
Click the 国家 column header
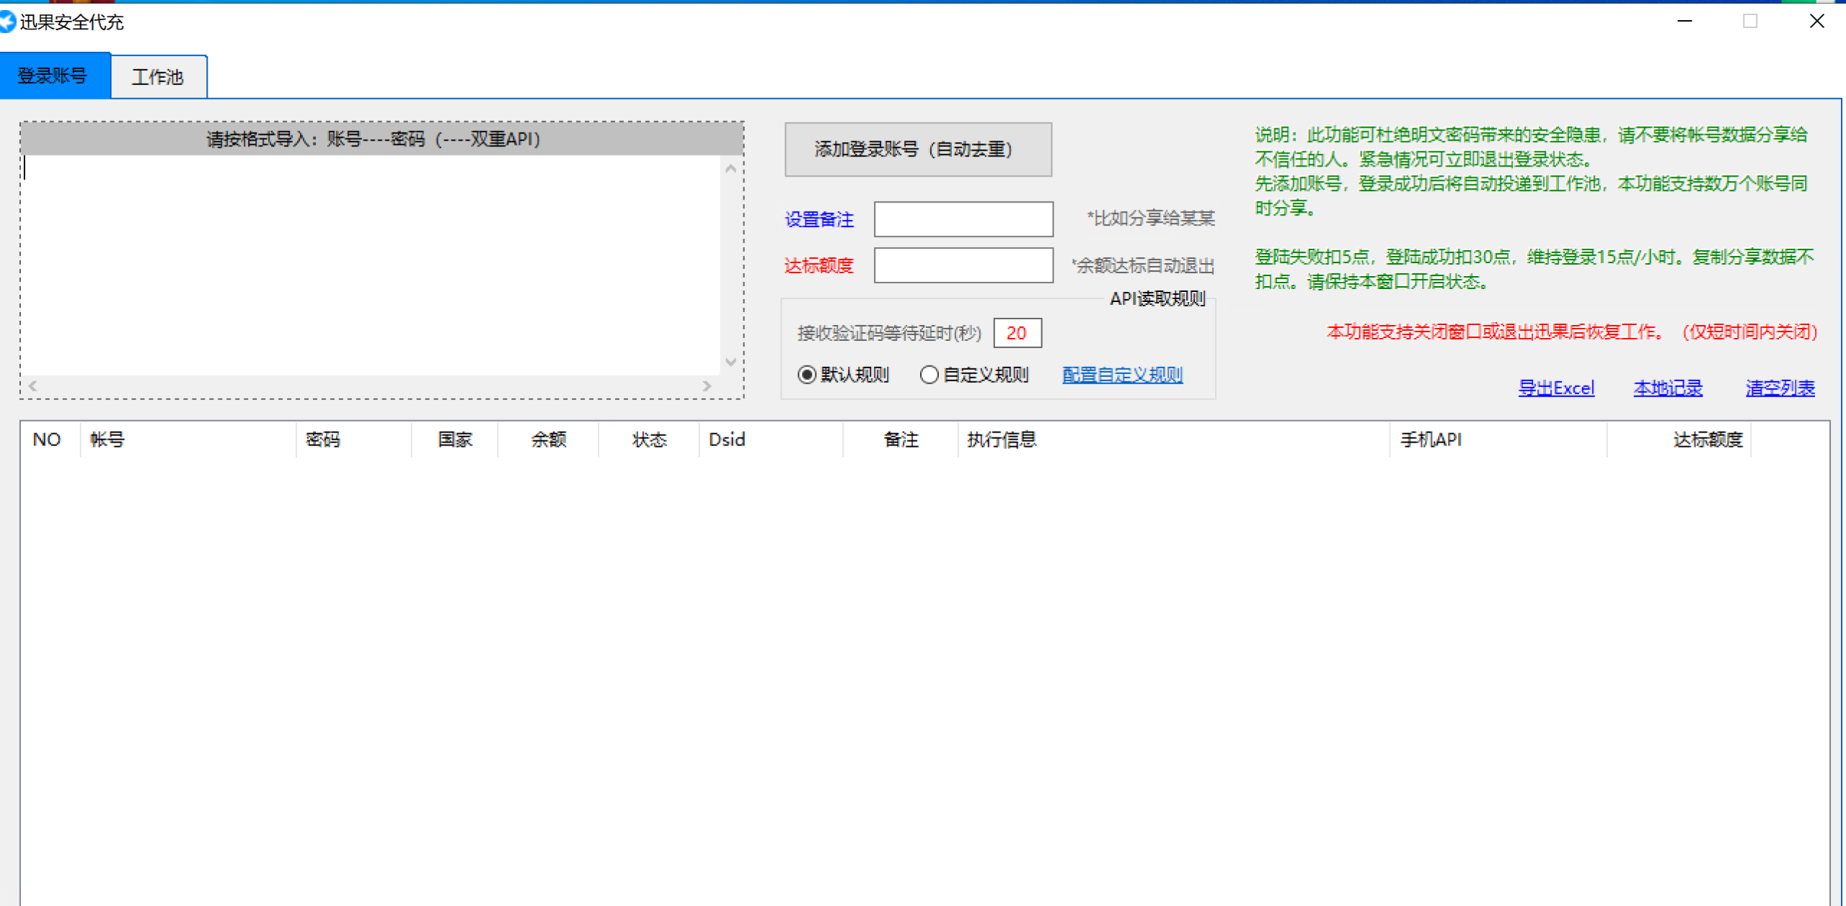click(x=454, y=440)
